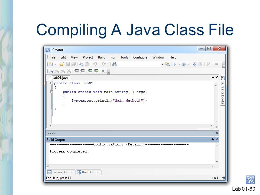Click the Save All icon
The width and height of the screenshot is (260, 195).
(x=73, y=64)
